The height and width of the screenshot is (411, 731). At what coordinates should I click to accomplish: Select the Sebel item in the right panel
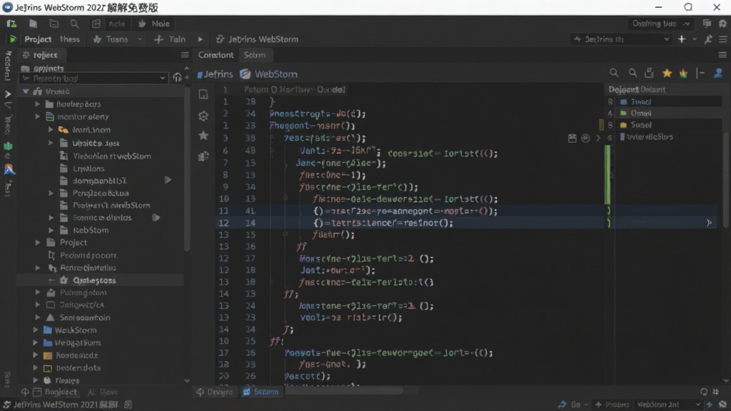point(640,125)
